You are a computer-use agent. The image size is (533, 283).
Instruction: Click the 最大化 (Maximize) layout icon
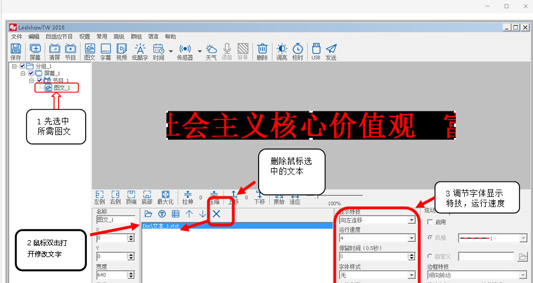[165, 196]
